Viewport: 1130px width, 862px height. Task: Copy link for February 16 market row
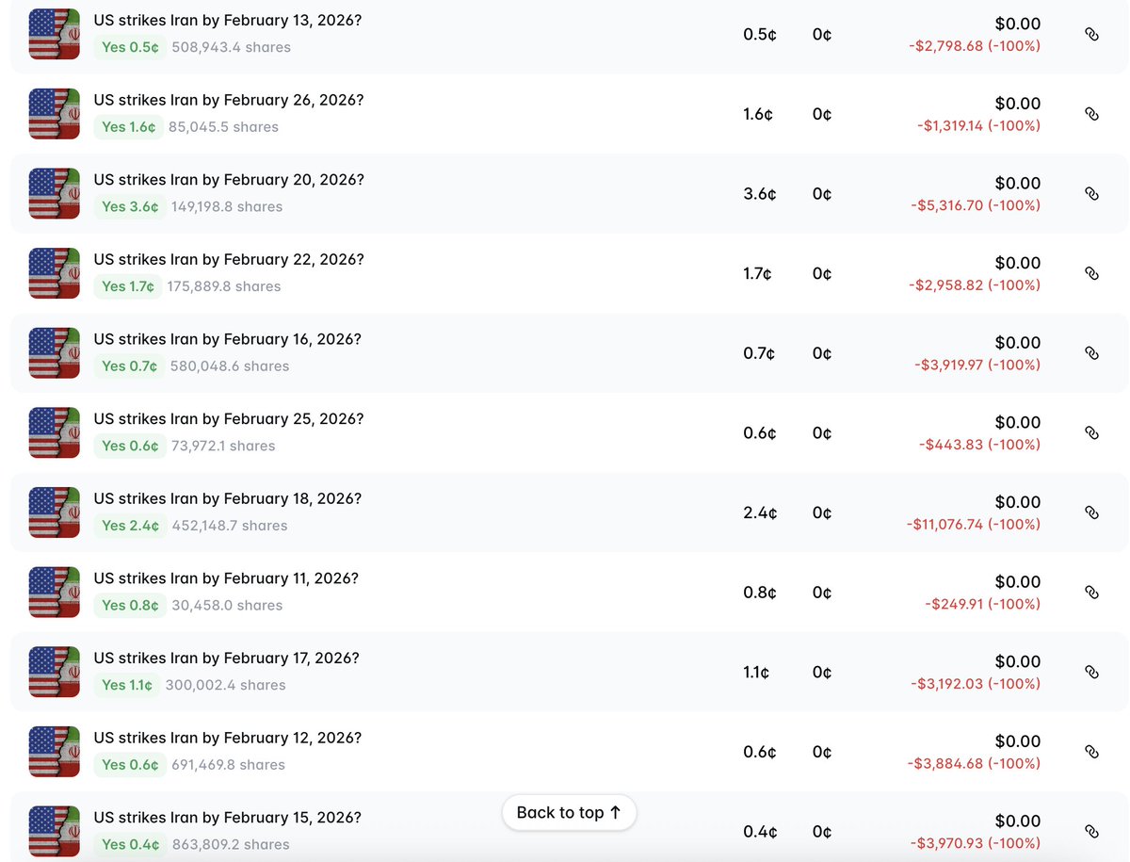1091,353
